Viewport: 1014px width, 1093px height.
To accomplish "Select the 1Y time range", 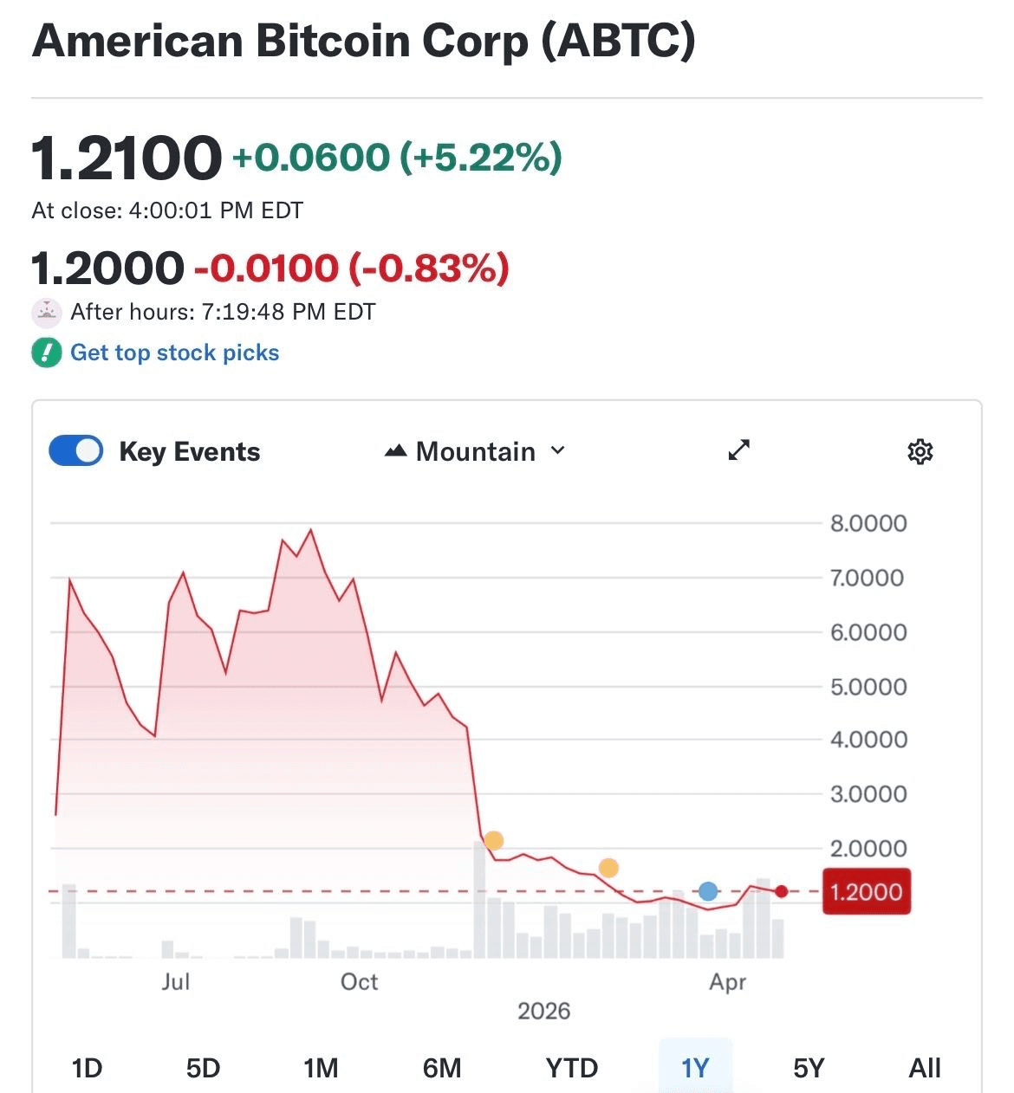I will [695, 1068].
